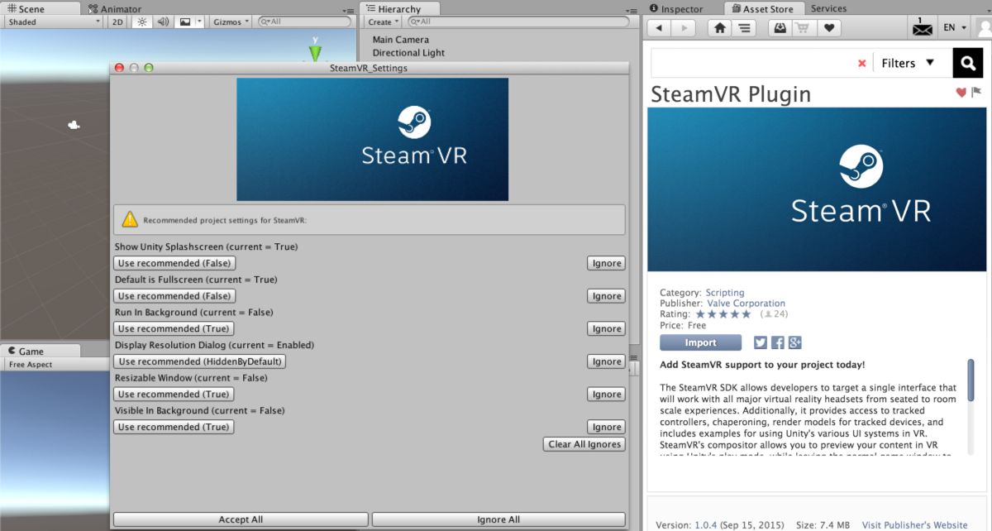This screenshot has height=531, width=992.
Task: Ignore the Display Resolution Dialog setting
Action: [x=607, y=361]
